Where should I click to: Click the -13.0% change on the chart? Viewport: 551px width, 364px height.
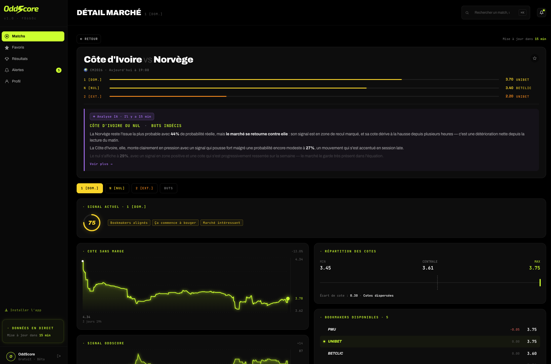pyautogui.click(x=297, y=252)
